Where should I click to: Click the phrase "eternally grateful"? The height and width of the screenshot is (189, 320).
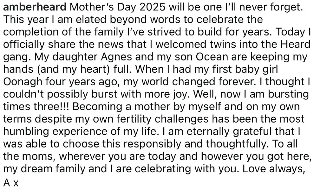coord(229,132)
